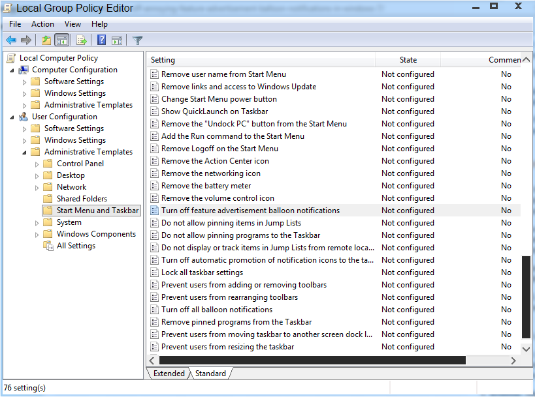Select Remove the "Undock PC" button setting
Screen dimensions: 535x397
tap(254, 124)
